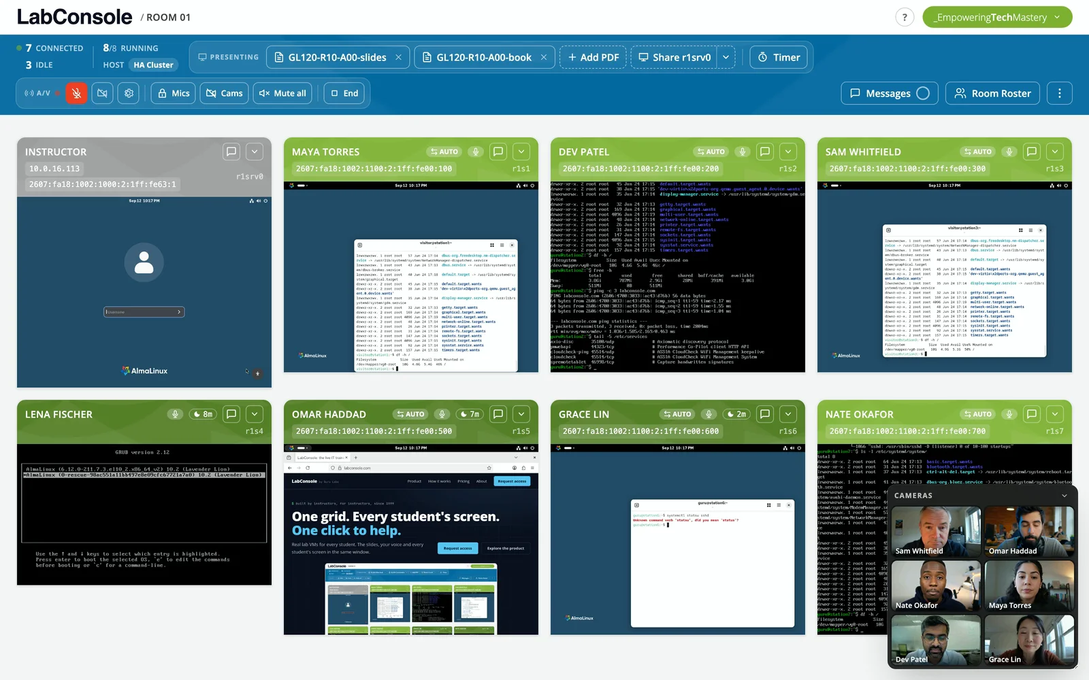Toggle all Cams

(225, 93)
